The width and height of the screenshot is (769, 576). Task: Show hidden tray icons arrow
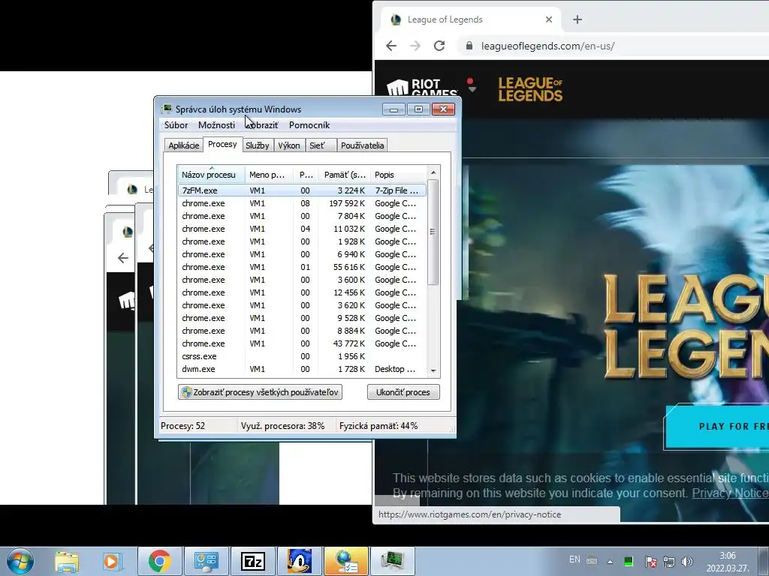[610, 562]
